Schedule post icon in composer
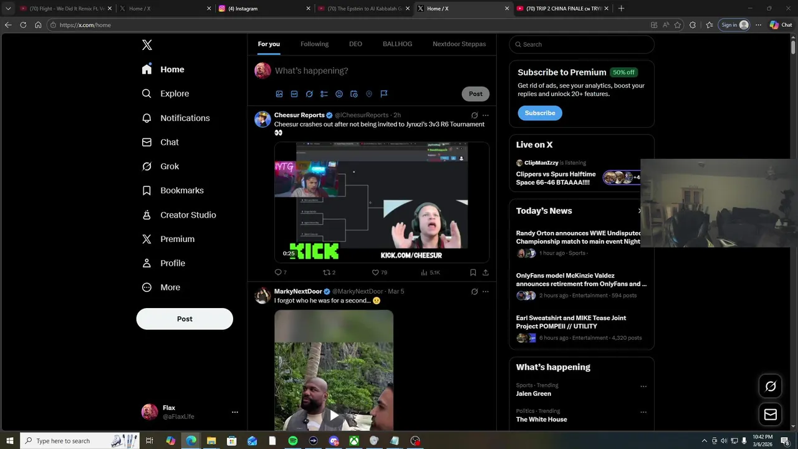The height and width of the screenshot is (449, 798). coord(354,94)
